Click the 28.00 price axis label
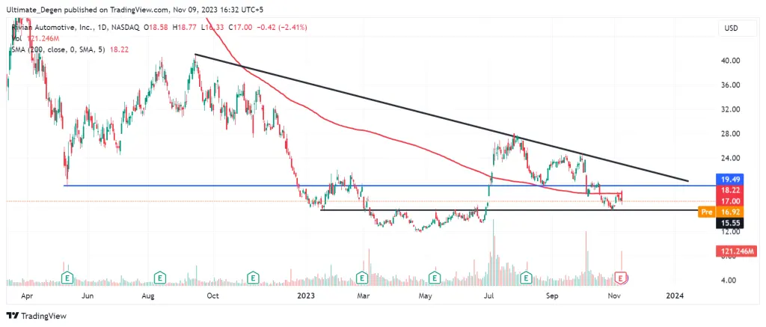The width and height of the screenshot is (766, 327). [732, 134]
